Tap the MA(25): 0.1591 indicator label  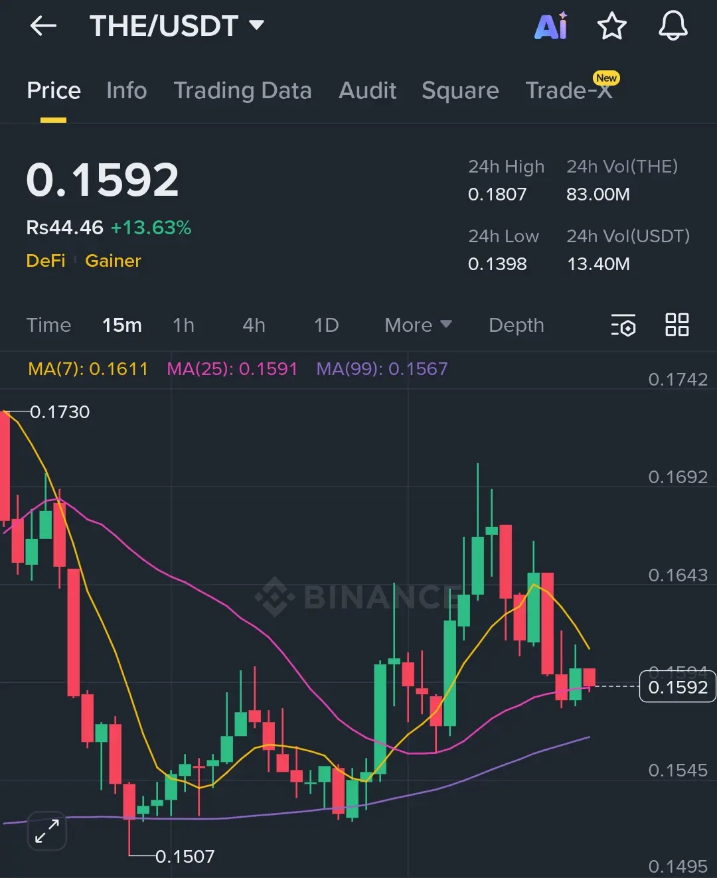point(232,369)
